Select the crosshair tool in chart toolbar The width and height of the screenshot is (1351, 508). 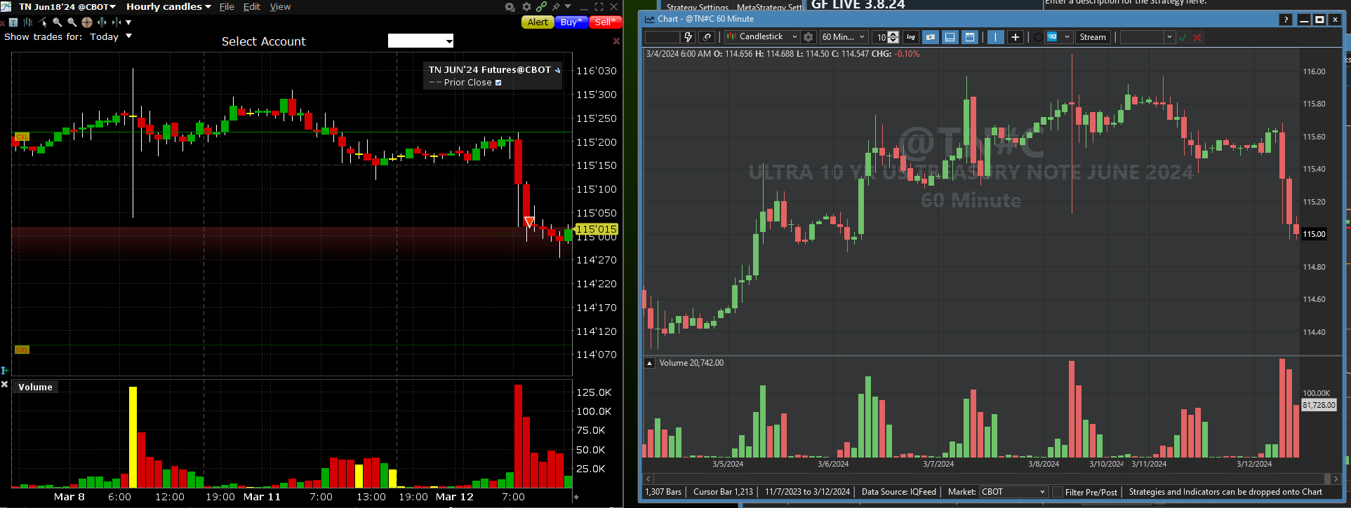coord(87,22)
